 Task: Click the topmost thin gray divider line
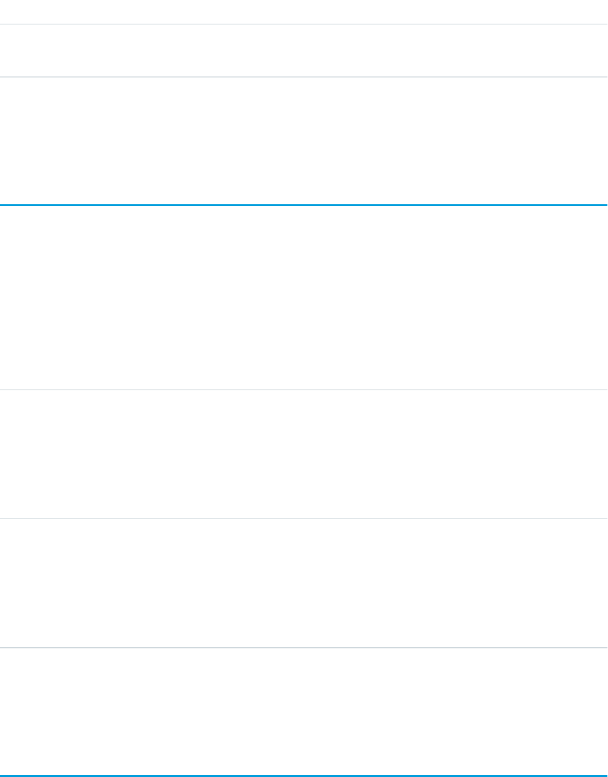coord(304,24)
